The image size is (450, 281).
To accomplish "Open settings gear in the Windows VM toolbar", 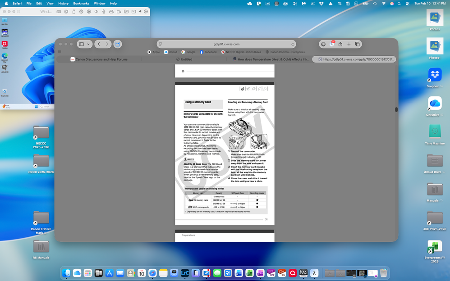I will point(146,11).
